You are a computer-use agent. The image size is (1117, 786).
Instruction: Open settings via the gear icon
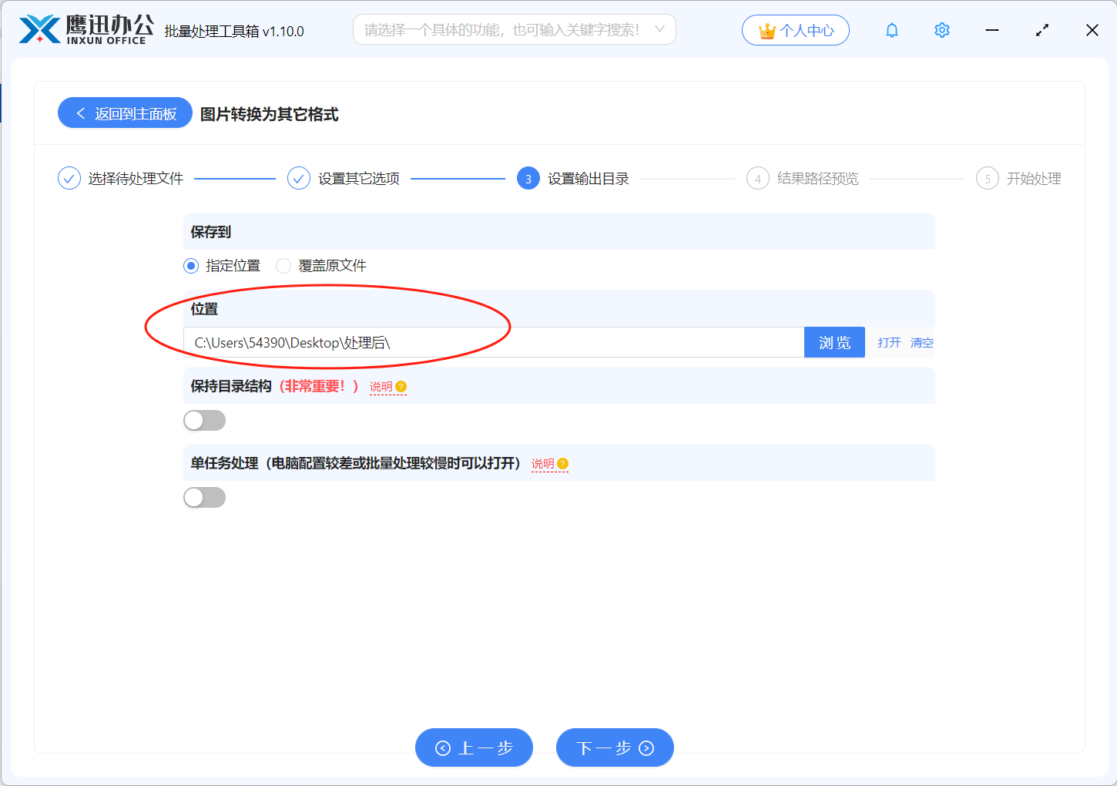[941, 30]
